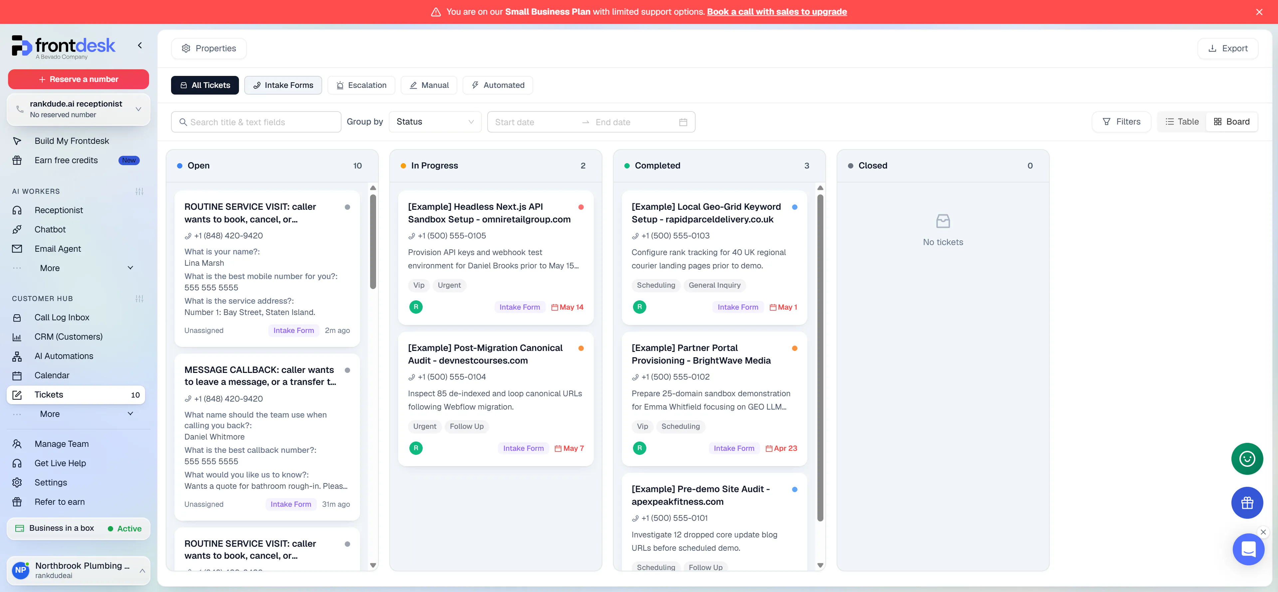
Task: Click the R avatar on Local Geo-Grid Keyword ticket
Action: pyautogui.click(x=639, y=307)
